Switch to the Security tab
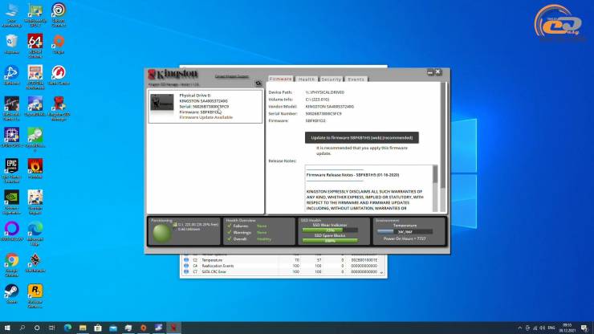Viewport: 594px width, 334px height. (x=331, y=79)
